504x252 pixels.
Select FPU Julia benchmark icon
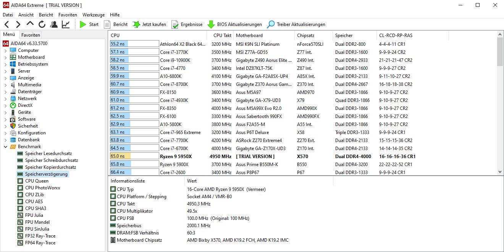(x=20, y=215)
